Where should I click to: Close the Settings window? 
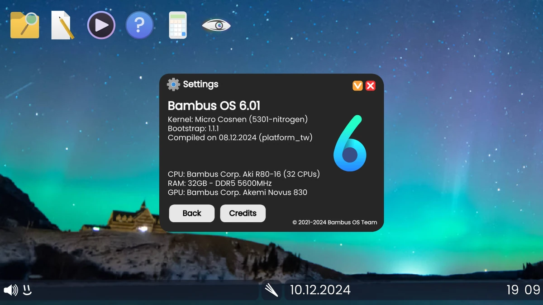click(x=371, y=85)
